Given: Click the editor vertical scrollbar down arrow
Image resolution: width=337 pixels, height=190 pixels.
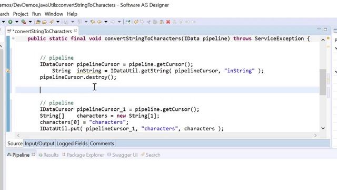Looking at the screenshot, I should (323, 128).
